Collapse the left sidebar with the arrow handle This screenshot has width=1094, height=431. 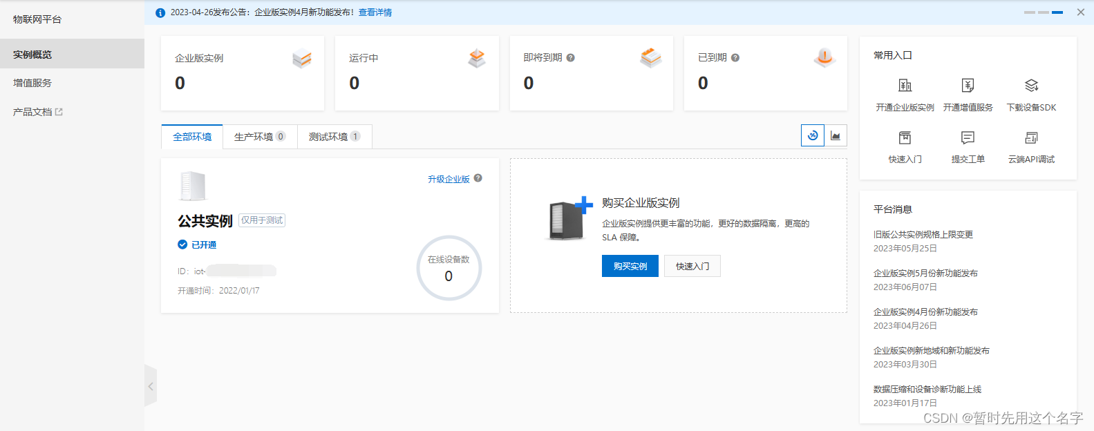tap(151, 386)
